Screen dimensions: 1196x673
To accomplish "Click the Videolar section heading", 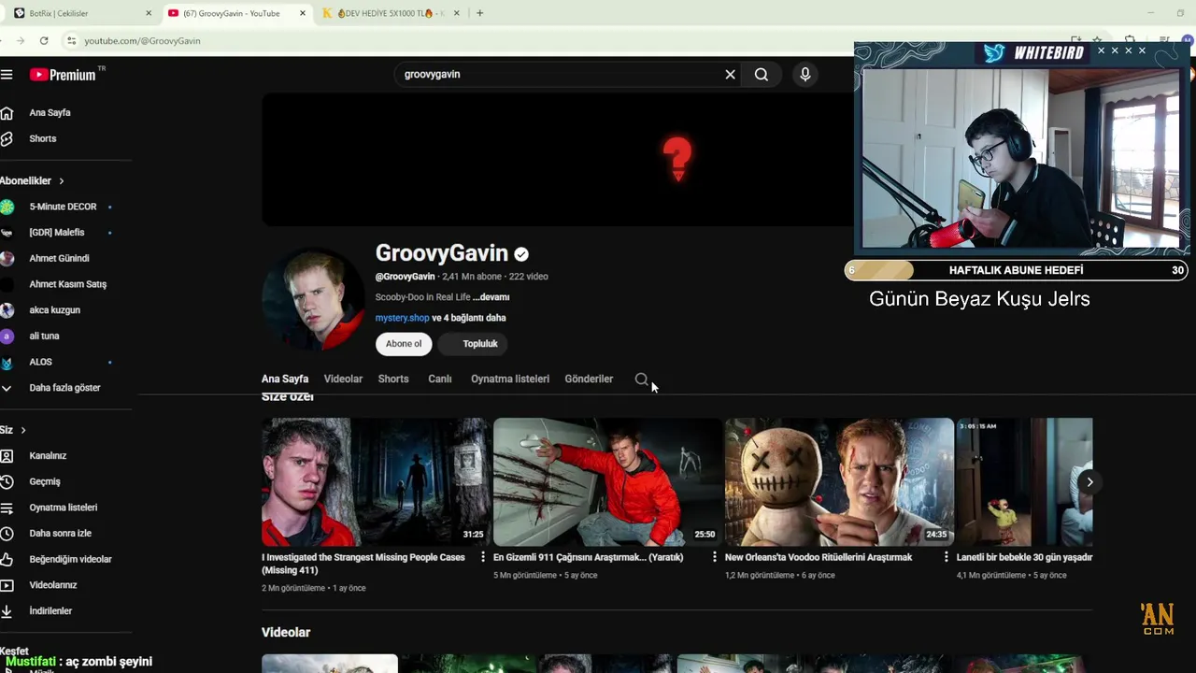I will (x=286, y=633).
